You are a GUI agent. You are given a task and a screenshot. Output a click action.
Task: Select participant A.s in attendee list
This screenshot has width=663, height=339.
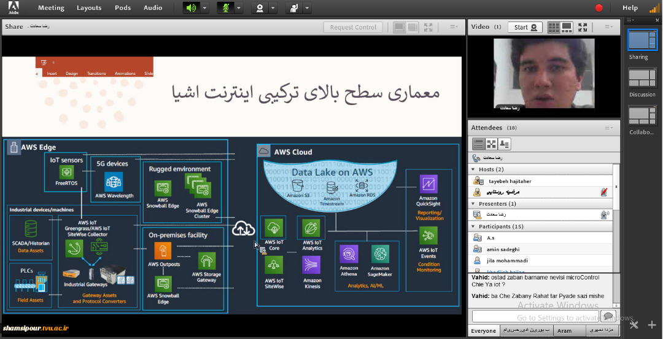pyautogui.click(x=540, y=238)
